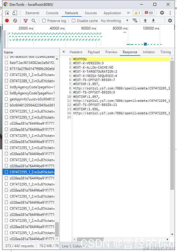The width and height of the screenshot is (177, 252).
Task: View the request Payload tab
Action: tap(94, 52)
